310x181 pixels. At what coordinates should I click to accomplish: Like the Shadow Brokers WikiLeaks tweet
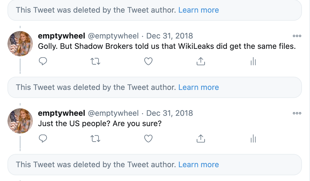[x=148, y=61]
